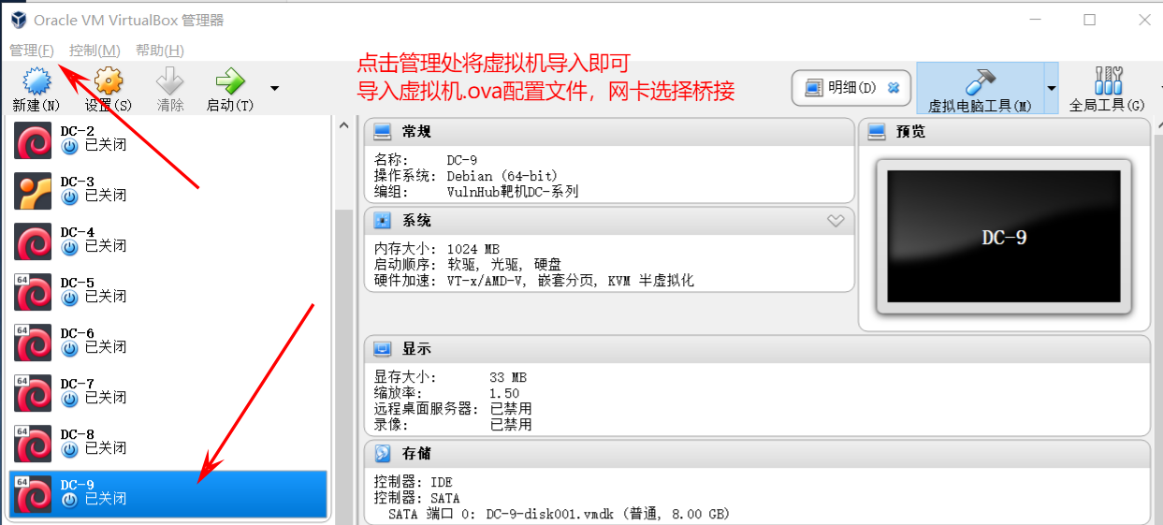This screenshot has height=525, width=1163.
Task: Click DC-5 powered-off status icon
Action: pyautogui.click(x=69, y=298)
